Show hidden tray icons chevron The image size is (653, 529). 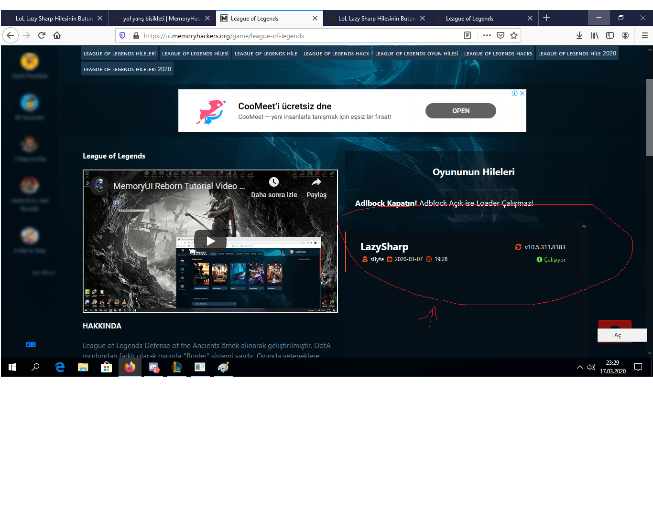point(580,367)
